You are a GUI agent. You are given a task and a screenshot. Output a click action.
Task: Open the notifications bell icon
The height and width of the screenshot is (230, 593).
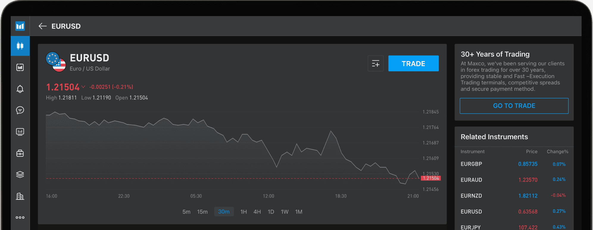click(20, 89)
